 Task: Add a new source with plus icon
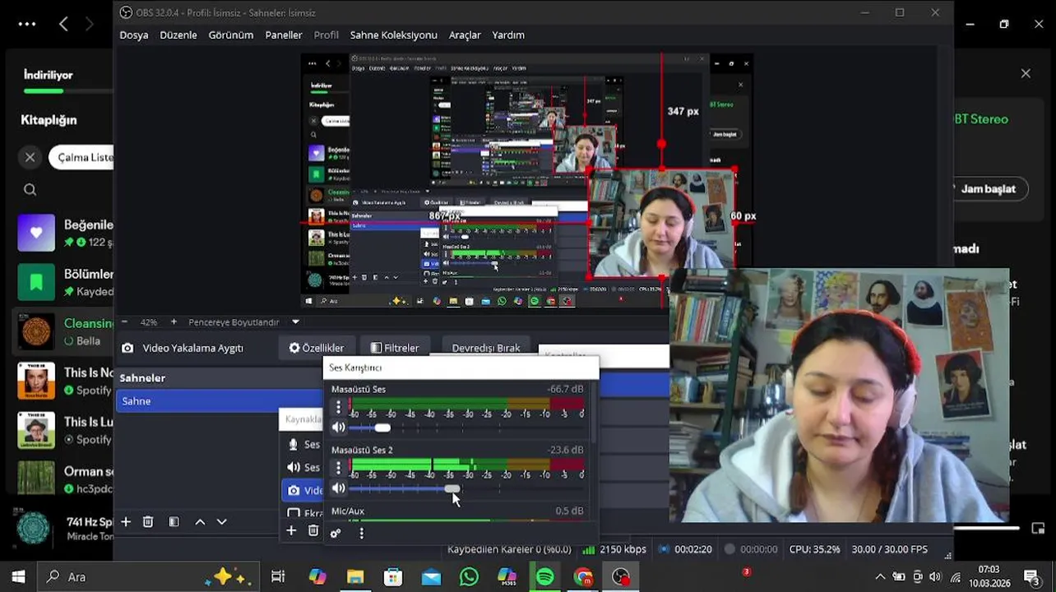291,531
